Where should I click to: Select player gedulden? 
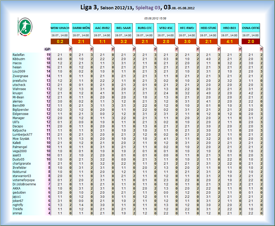coord(19,193)
